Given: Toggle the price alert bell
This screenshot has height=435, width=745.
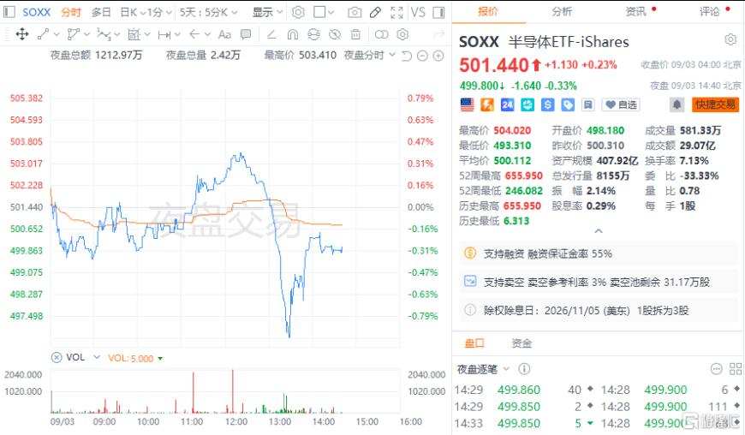Looking at the screenshot, I should (677, 104).
